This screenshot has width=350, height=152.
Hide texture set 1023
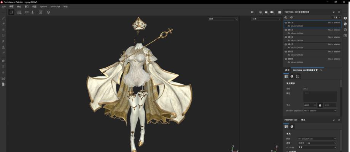click(x=286, y=59)
